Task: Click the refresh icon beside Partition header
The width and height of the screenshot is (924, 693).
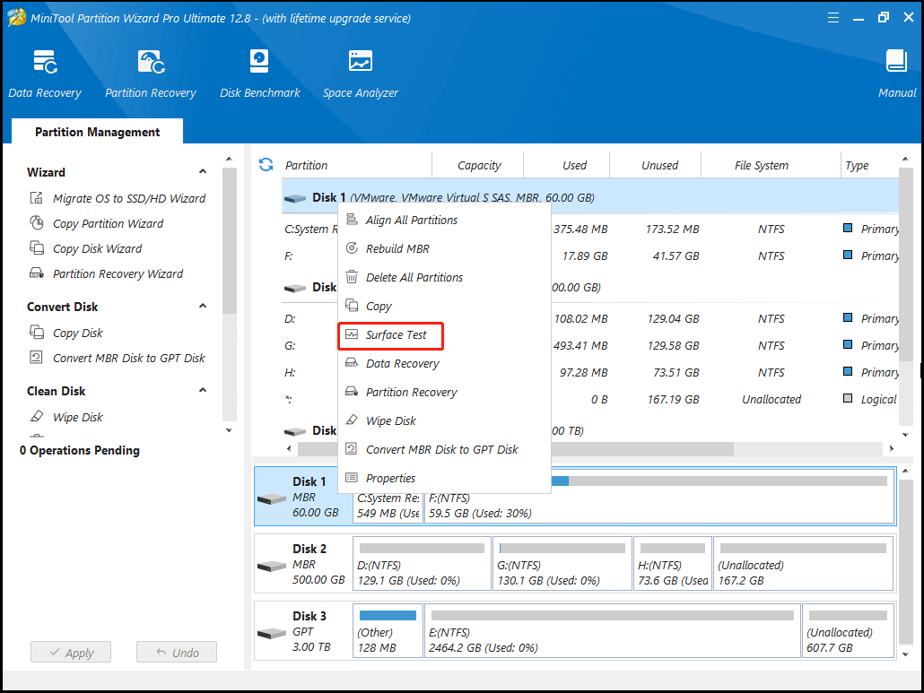Action: point(266,165)
